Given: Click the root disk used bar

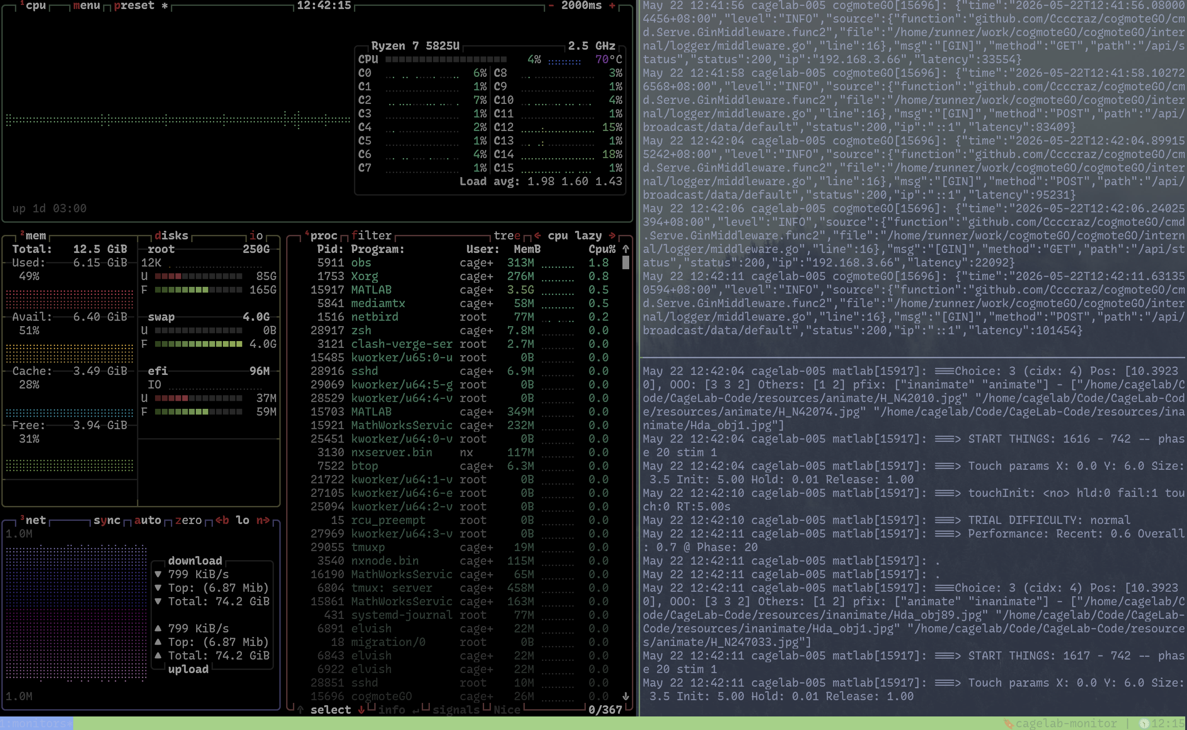Looking at the screenshot, I should click(198, 276).
